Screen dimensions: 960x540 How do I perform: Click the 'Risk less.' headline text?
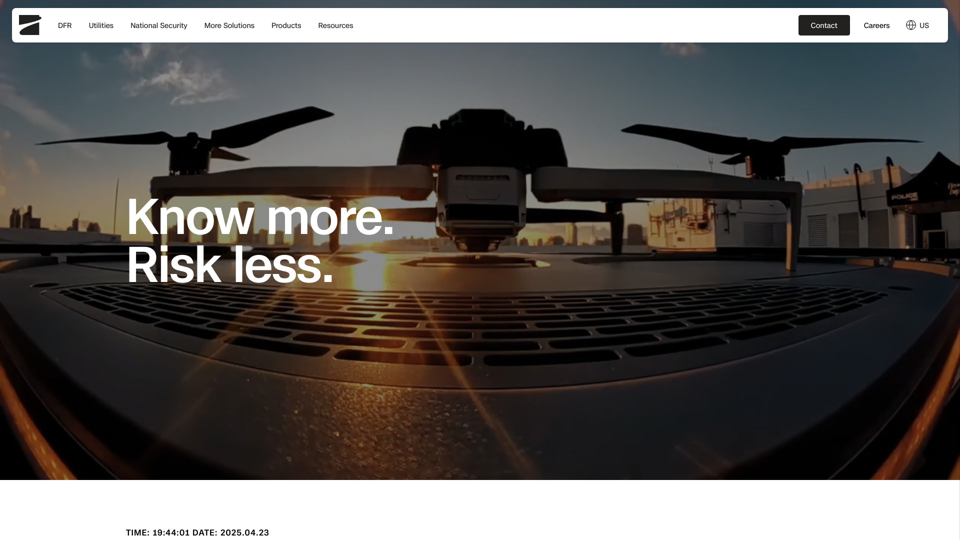pyautogui.click(x=230, y=265)
